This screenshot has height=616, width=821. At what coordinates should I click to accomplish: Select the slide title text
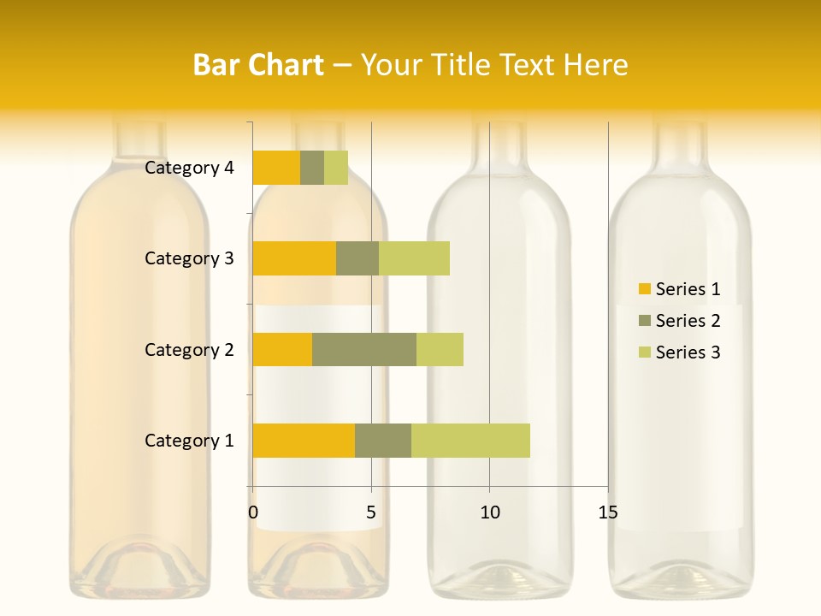(410, 64)
